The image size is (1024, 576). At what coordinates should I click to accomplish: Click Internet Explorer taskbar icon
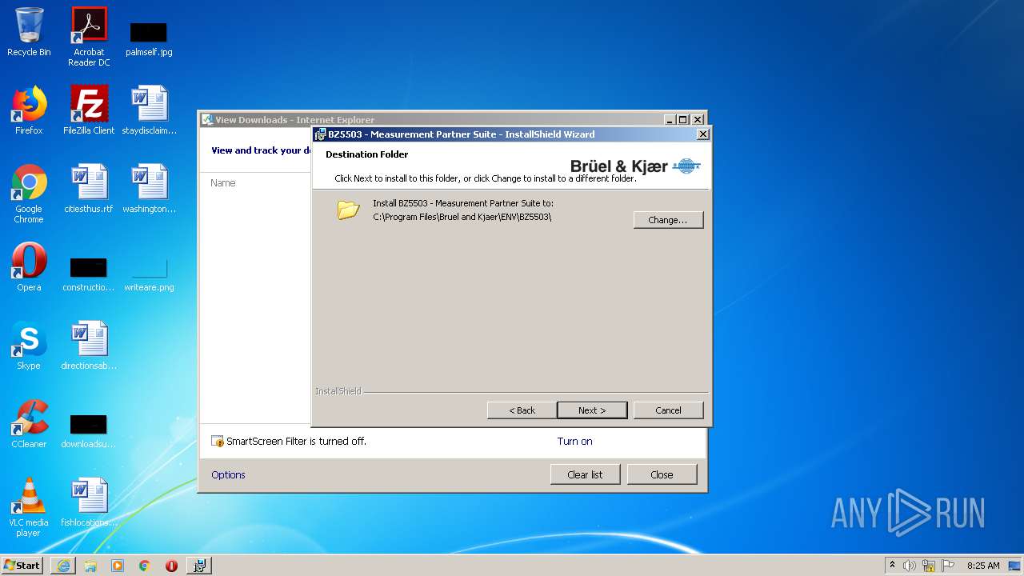[63, 566]
